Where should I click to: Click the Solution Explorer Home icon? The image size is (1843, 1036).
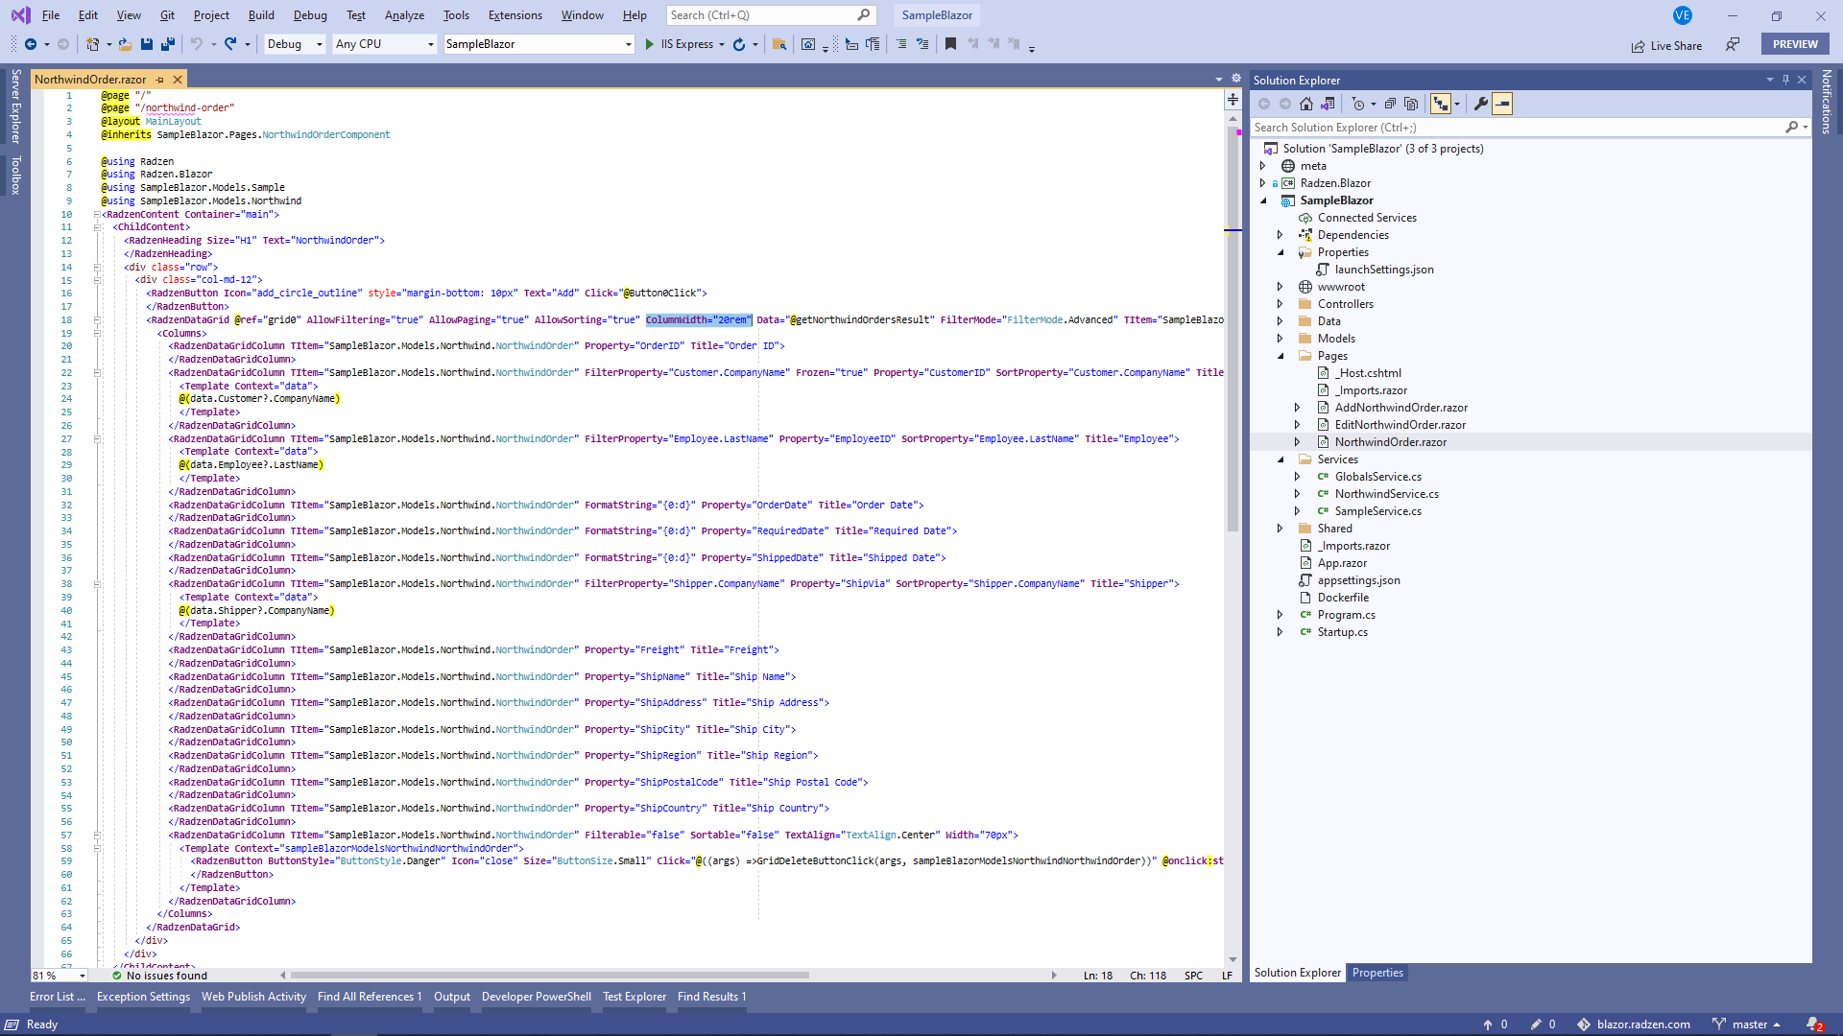pyautogui.click(x=1306, y=104)
